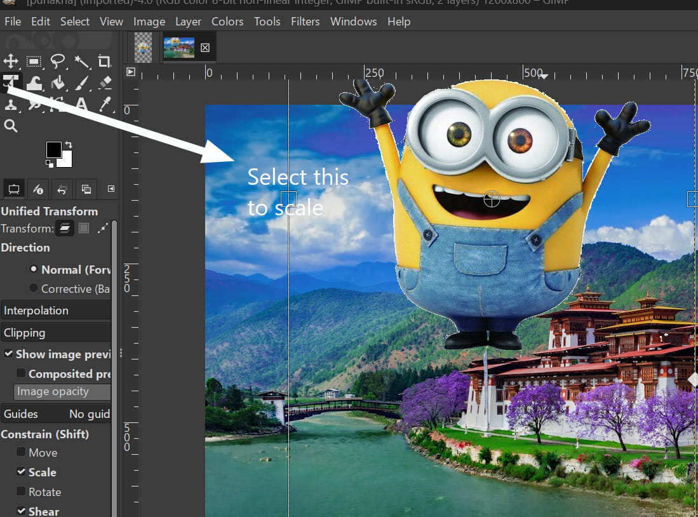Open the Colors menu
The height and width of the screenshot is (517, 698).
[x=227, y=22]
